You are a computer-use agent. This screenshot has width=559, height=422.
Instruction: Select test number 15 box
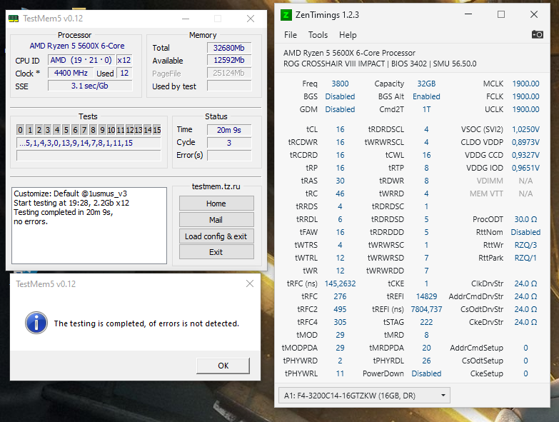(x=157, y=130)
